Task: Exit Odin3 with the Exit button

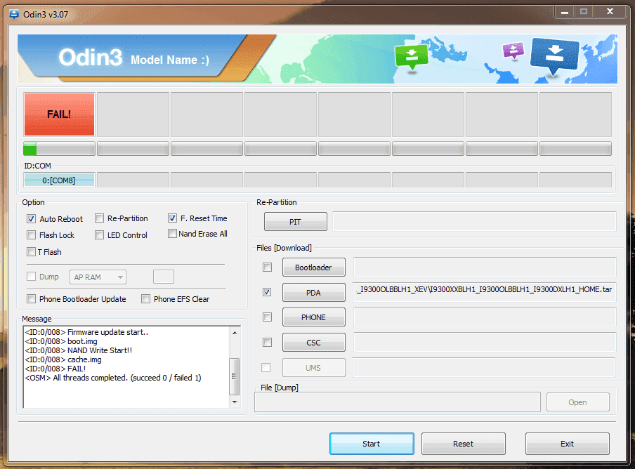Action: (x=568, y=444)
